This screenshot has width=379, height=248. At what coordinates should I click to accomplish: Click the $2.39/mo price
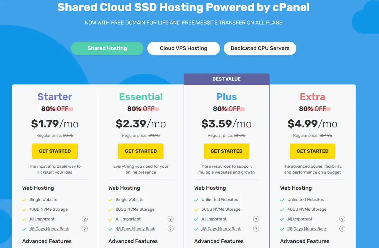click(x=141, y=124)
